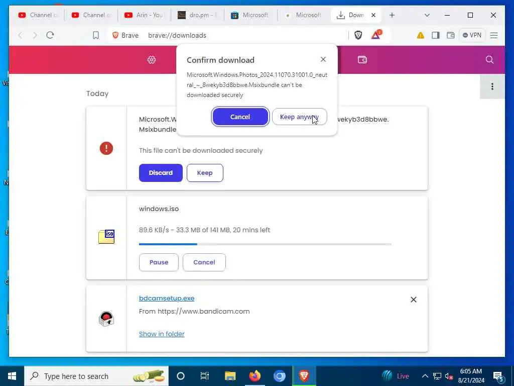Discard the unsafe Msixbundle download
514x386 pixels.
tap(161, 173)
